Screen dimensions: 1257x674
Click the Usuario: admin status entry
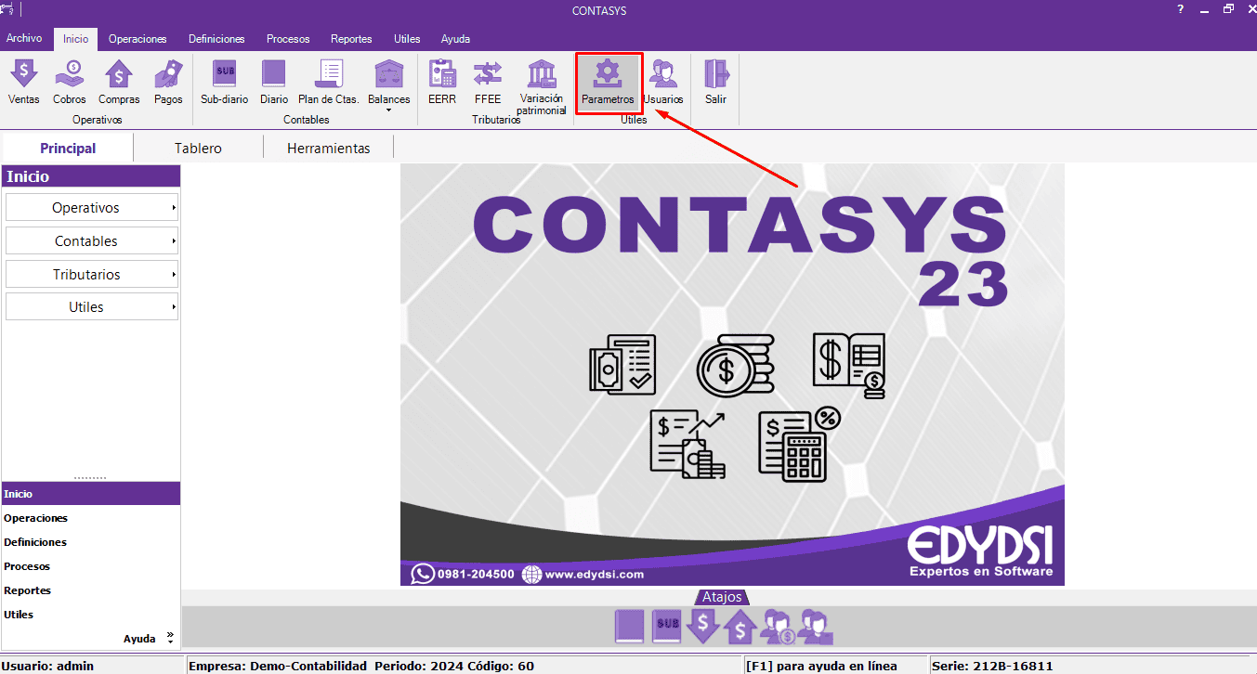pyautogui.click(x=93, y=666)
